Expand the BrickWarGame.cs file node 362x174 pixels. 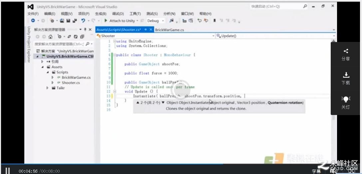click(x=52, y=77)
